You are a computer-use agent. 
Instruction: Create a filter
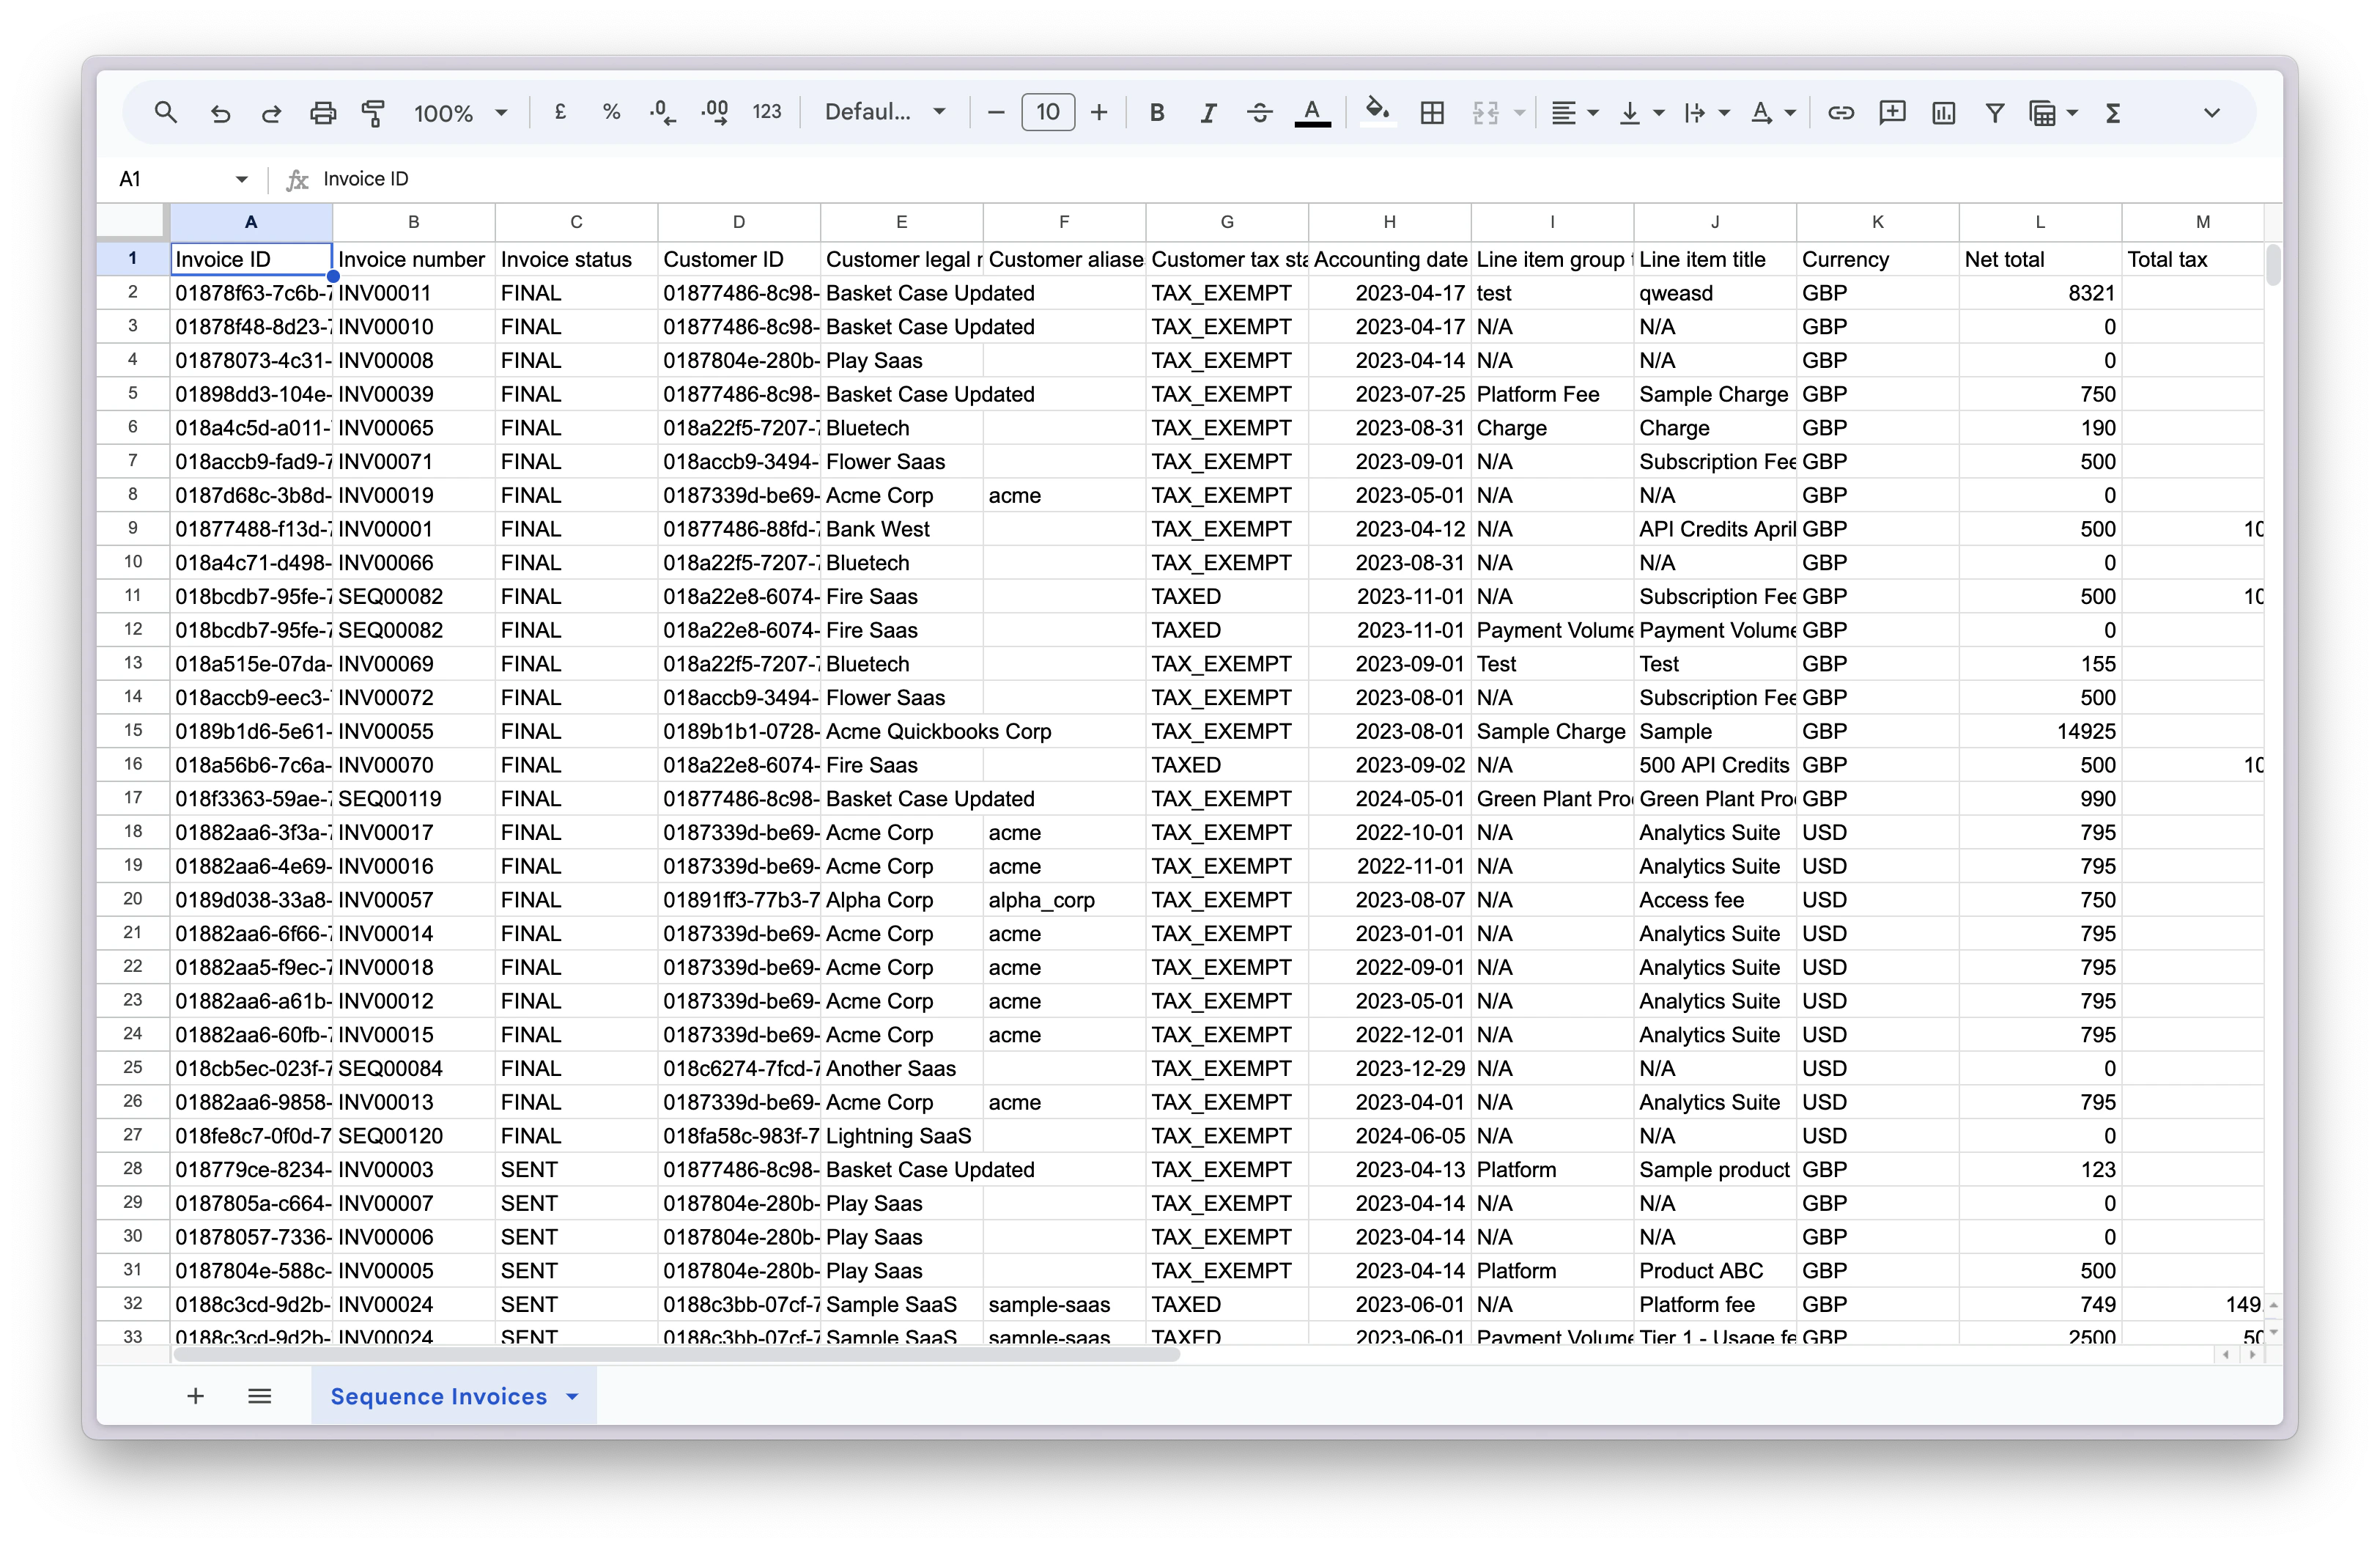coord(1994,113)
